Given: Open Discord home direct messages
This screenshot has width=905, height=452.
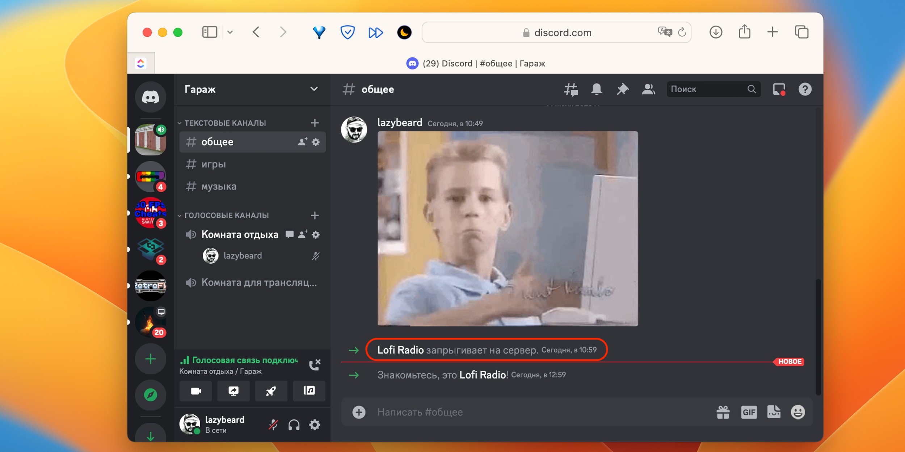Looking at the screenshot, I should [x=151, y=97].
